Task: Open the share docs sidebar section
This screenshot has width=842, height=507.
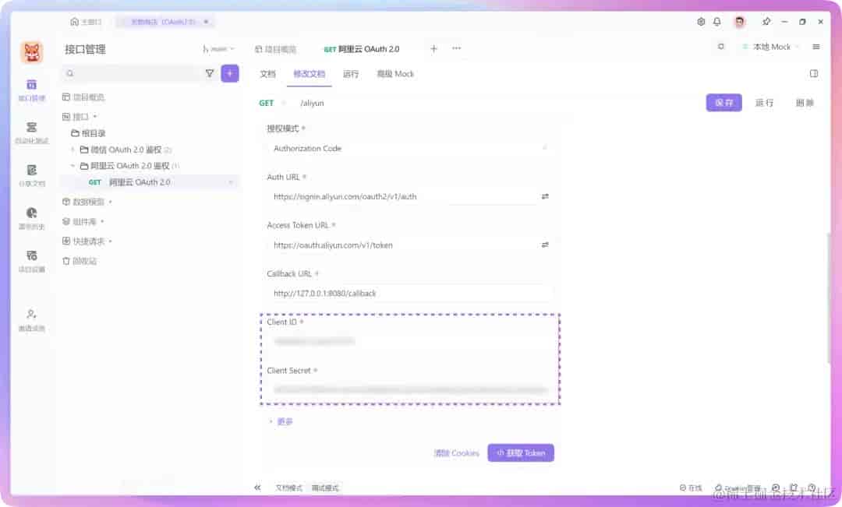Action: pos(32,175)
